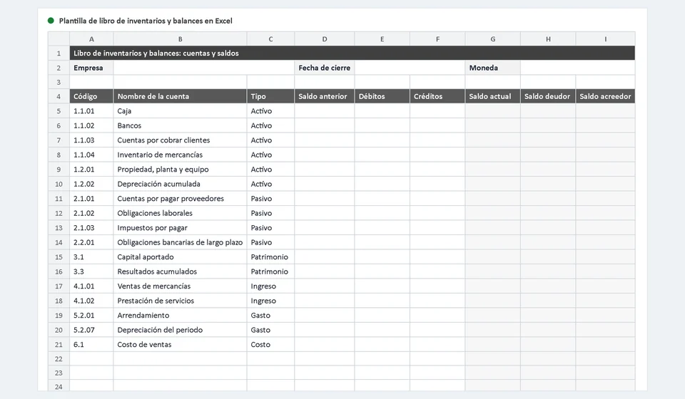Click 'Ingreso' type in Ventas de mercancías row

pyautogui.click(x=270, y=286)
